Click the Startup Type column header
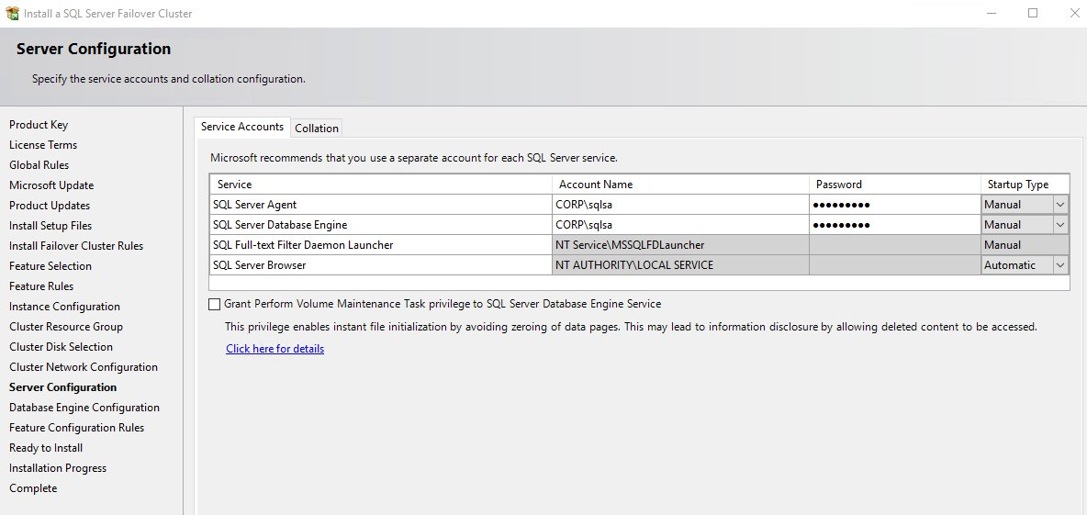Viewport: 1087px width, 515px height. (x=1025, y=184)
